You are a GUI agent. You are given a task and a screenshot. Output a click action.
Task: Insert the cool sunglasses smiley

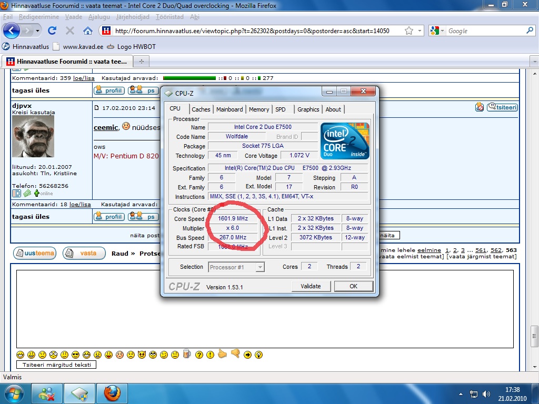[x=76, y=355]
